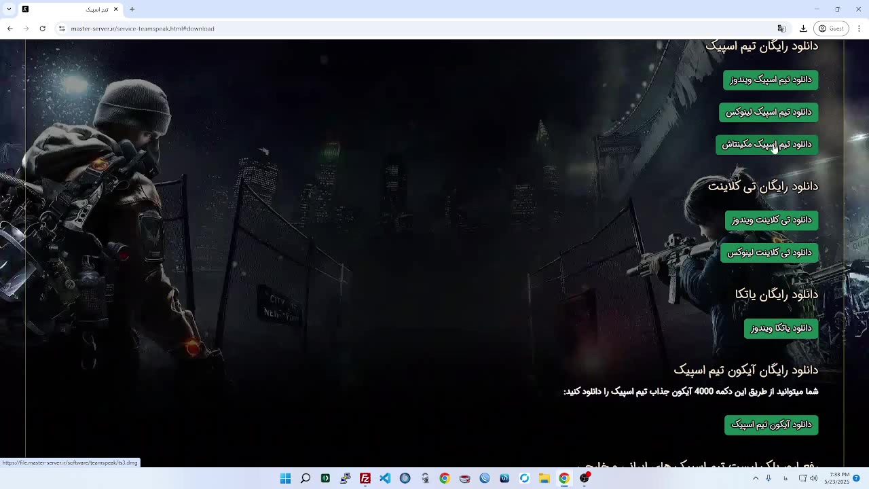Click دانلود تیم اسپیک ویندوز button
The width and height of the screenshot is (869, 489).
click(771, 80)
